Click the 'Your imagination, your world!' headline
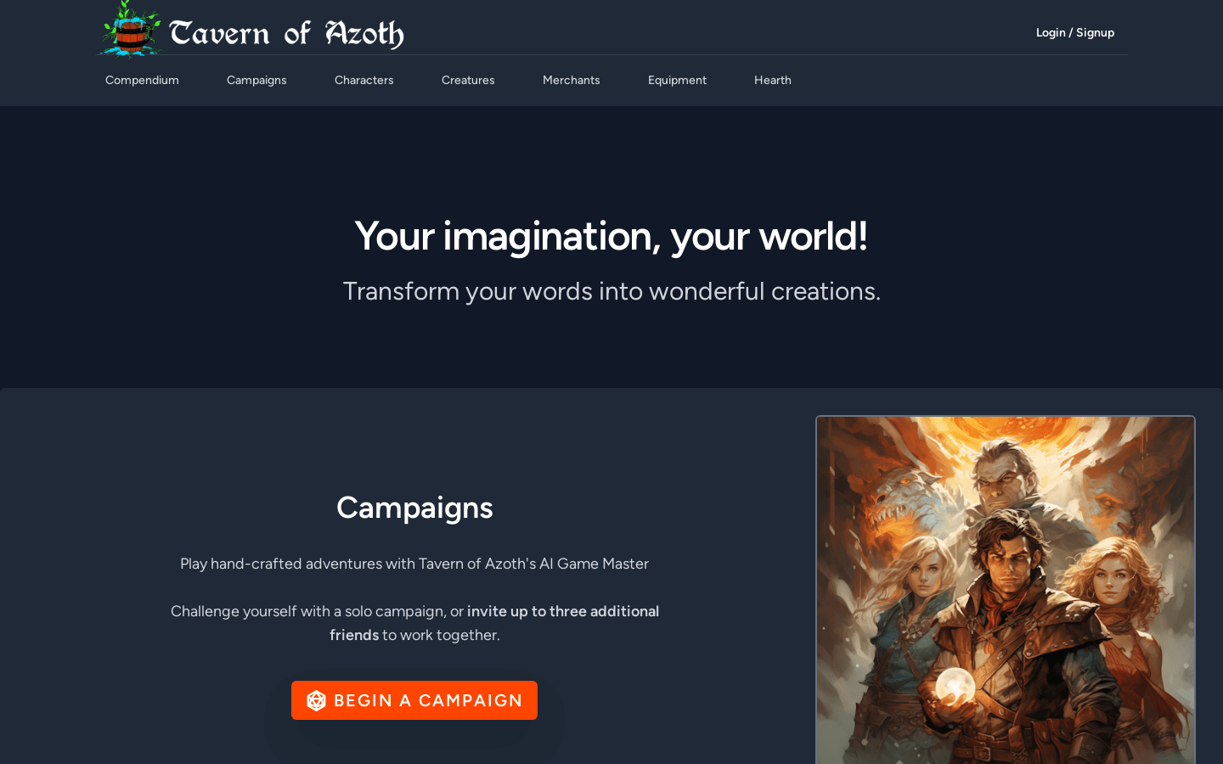Image resolution: width=1223 pixels, height=764 pixels. point(611,236)
